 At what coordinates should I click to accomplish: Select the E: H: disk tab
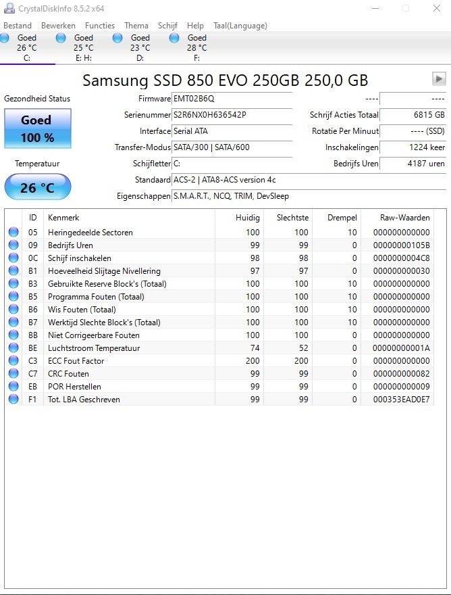(x=83, y=48)
